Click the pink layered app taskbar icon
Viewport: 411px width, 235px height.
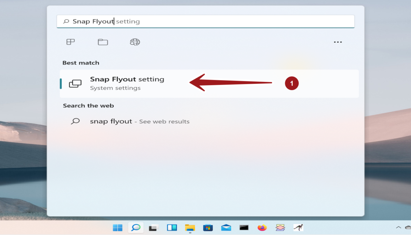[280, 228]
